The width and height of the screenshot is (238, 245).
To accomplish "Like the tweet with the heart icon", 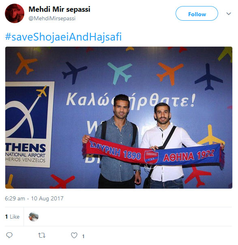I will click(74, 235).
